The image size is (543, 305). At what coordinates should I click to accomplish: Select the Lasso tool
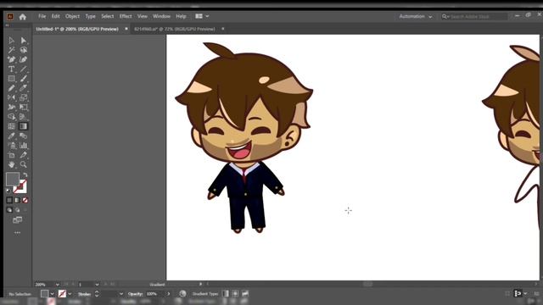(23, 50)
